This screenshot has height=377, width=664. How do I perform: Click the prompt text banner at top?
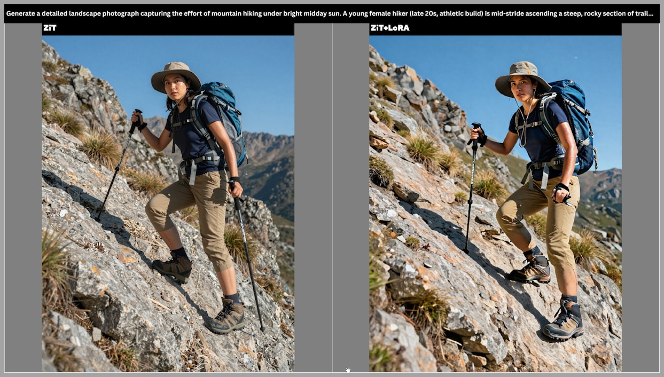[321, 13]
